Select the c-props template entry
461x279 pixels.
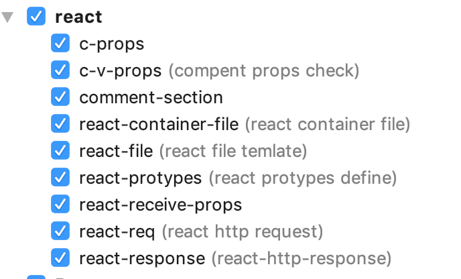point(112,44)
